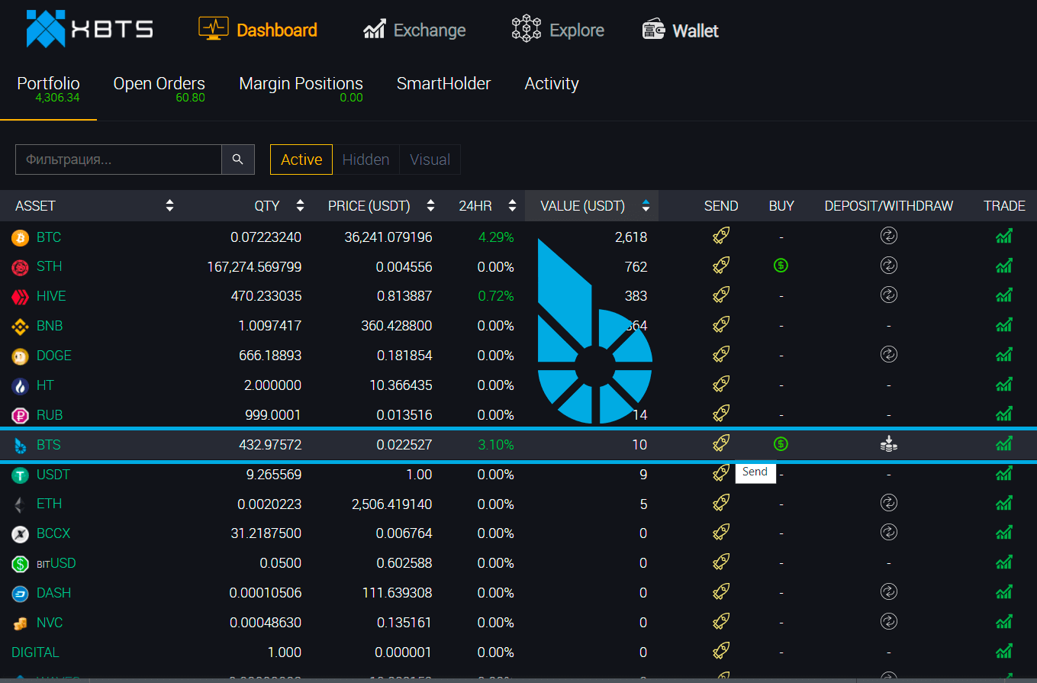The image size is (1037, 683).
Task: Sort by the ASSET column arrows
Action: pyautogui.click(x=169, y=205)
